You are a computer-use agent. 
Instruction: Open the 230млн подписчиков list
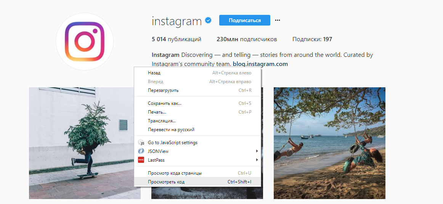point(247,39)
